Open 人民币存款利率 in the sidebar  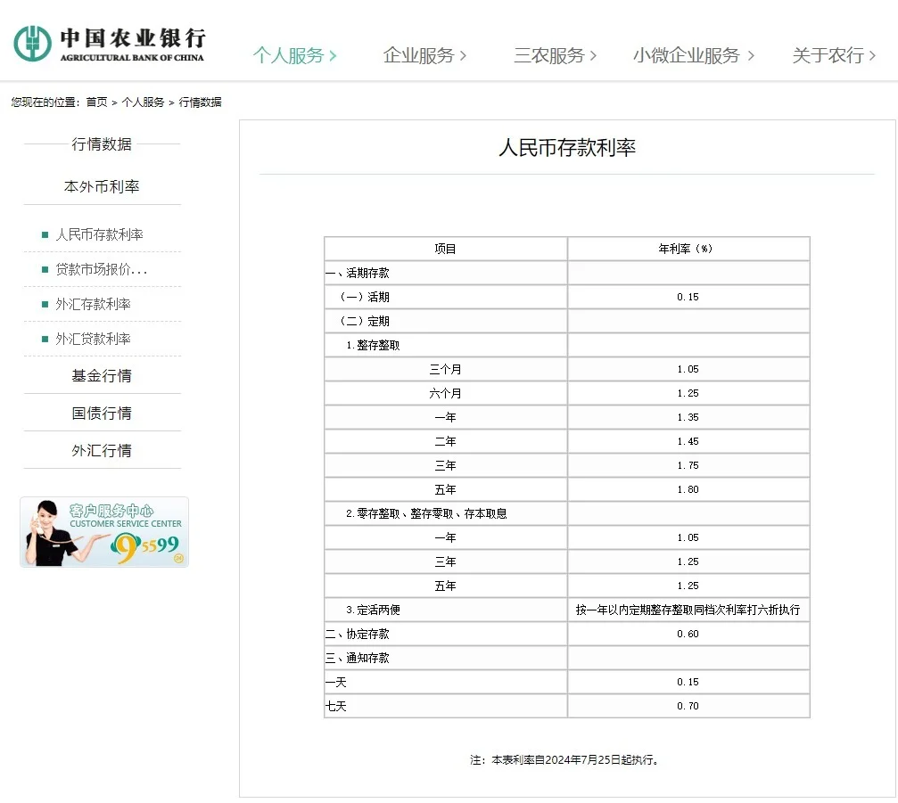pos(99,234)
